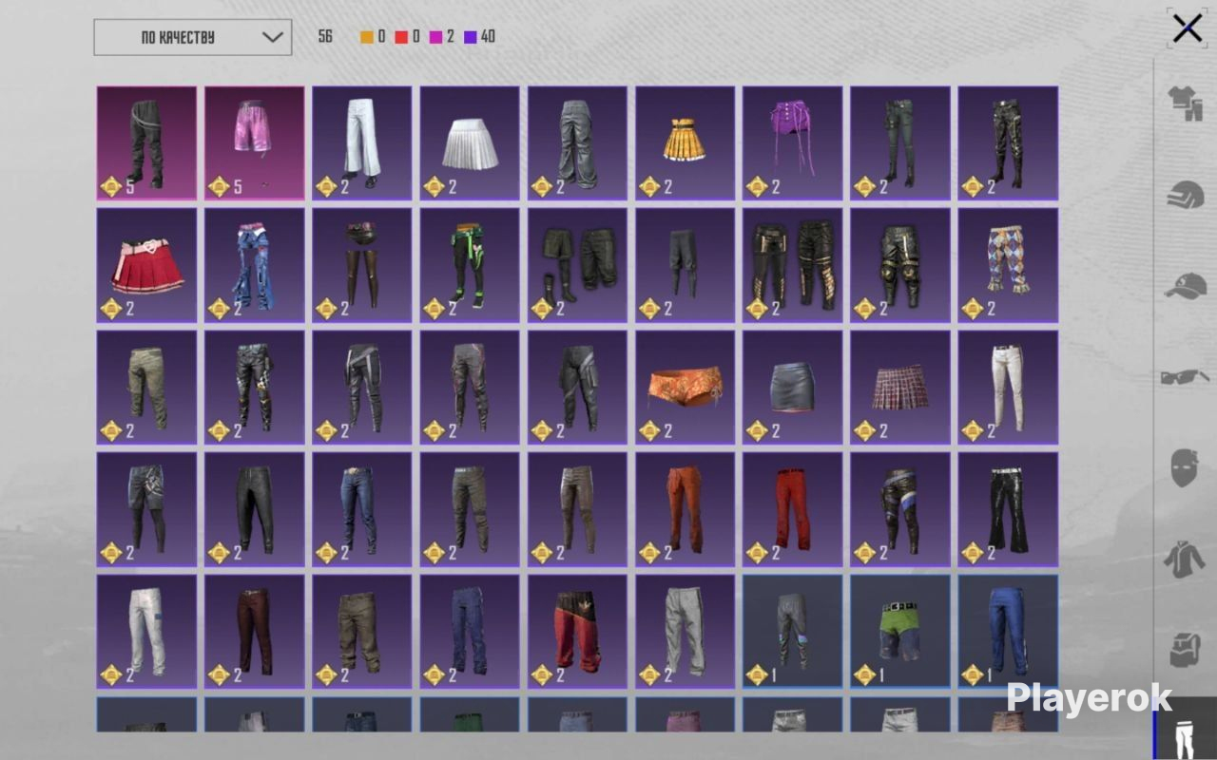The width and height of the screenshot is (1217, 760).
Task: Close the inventory with the X
Action: point(1187,28)
